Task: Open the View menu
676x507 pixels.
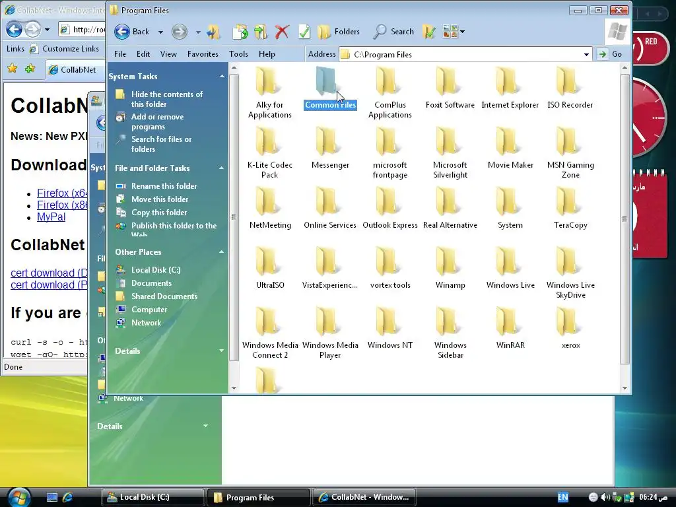Action: (168, 54)
